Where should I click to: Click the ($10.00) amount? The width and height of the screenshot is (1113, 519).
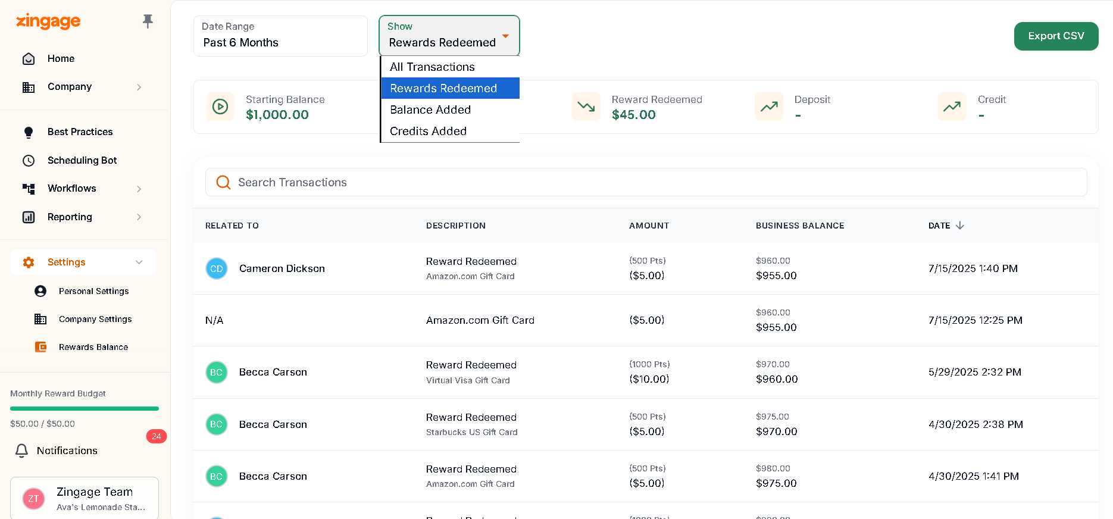point(649,379)
